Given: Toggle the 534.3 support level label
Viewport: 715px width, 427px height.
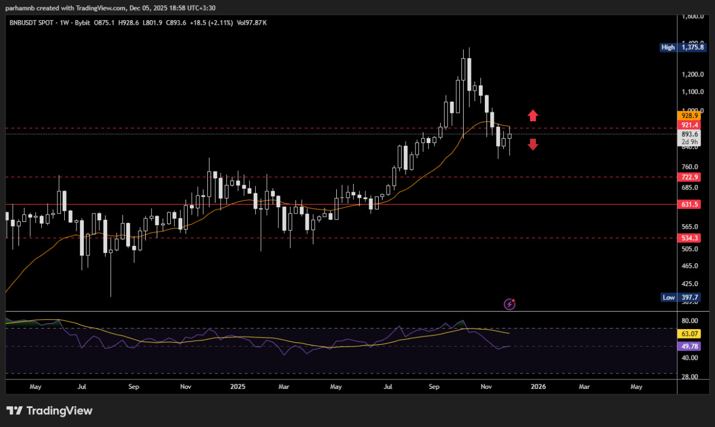Looking at the screenshot, I should pos(691,238).
